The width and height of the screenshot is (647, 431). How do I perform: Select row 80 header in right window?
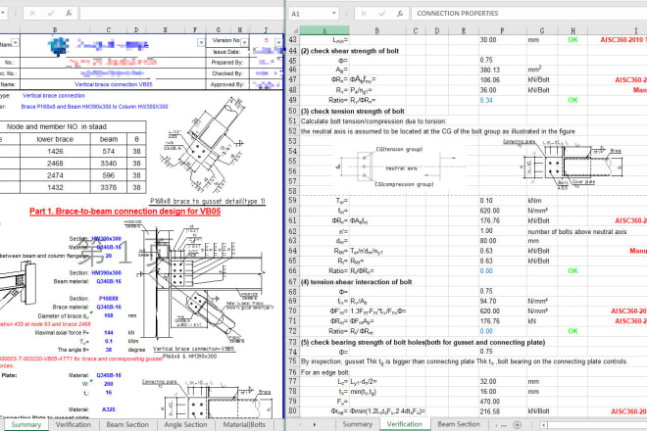click(x=293, y=411)
